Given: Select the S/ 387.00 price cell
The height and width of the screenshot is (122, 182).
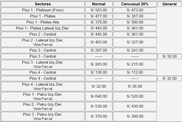Looking at the screenshot, I should pyautogui.click(x=135, y=16).
